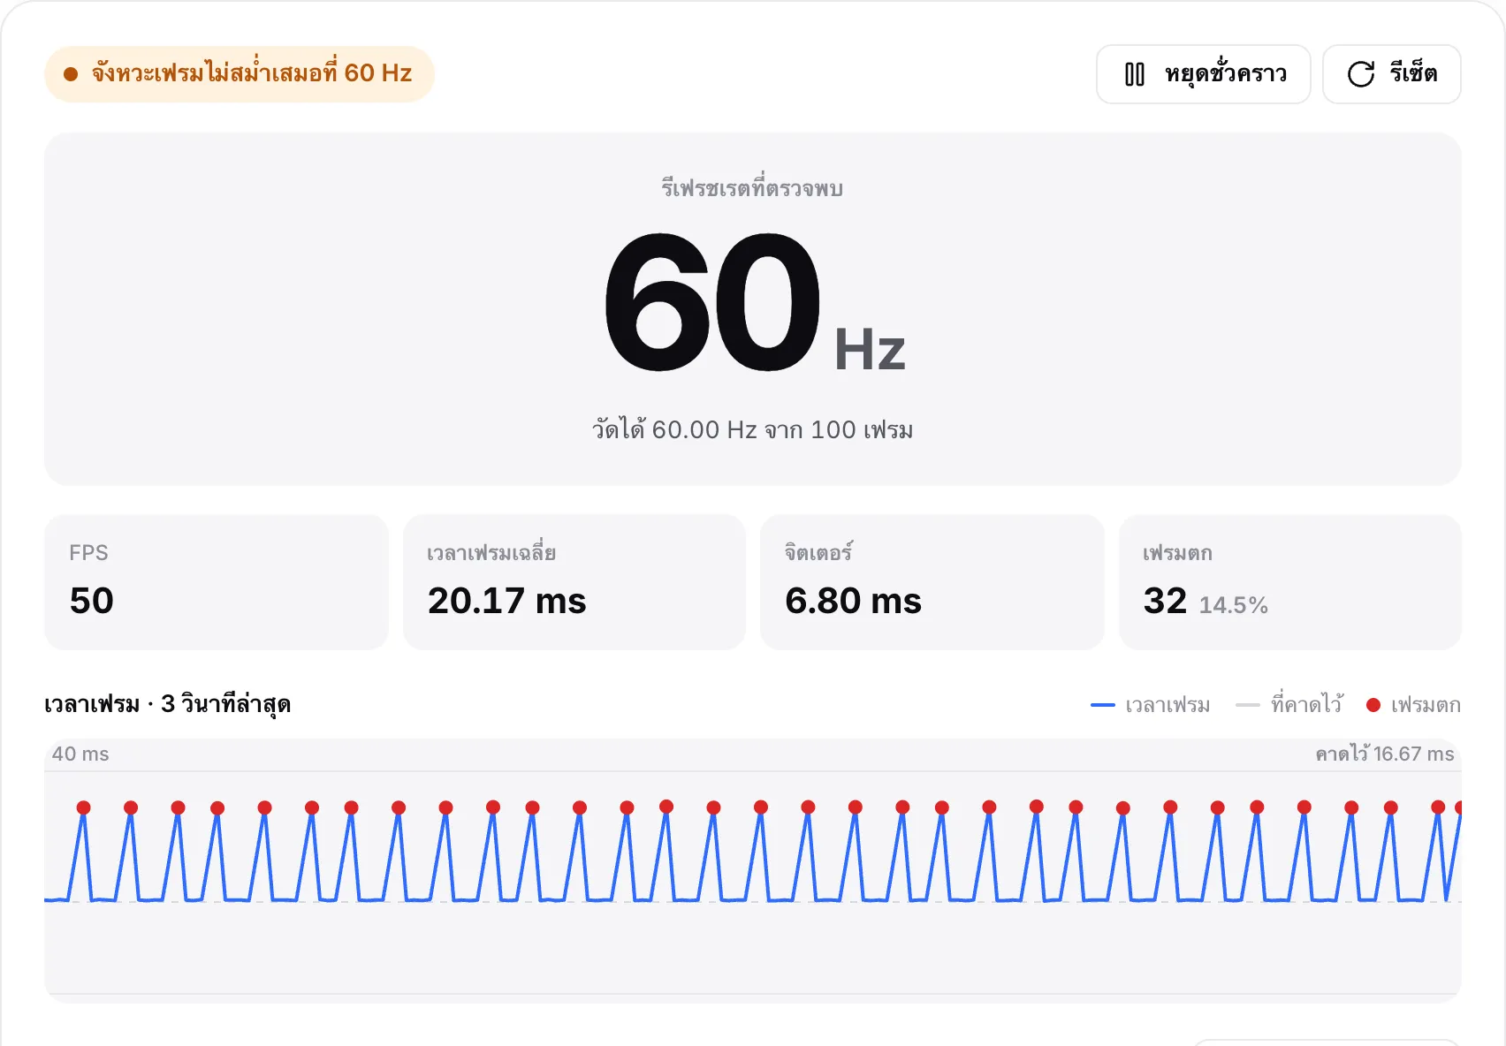Click the chart title เวลาเฟรม · 3 วินาทีล่าสุด
1506x1046 pixels.
tap(168, 704)
